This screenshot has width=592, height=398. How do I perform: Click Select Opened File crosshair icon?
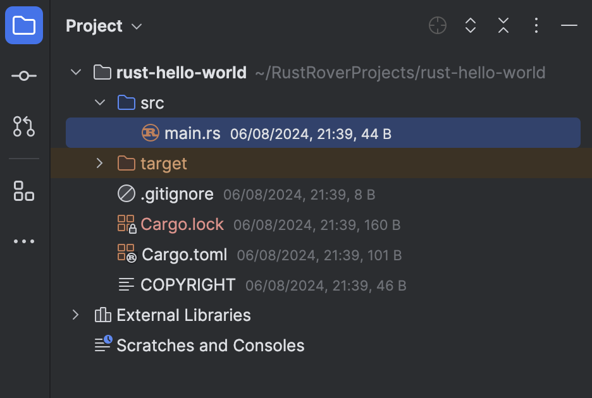437,26
